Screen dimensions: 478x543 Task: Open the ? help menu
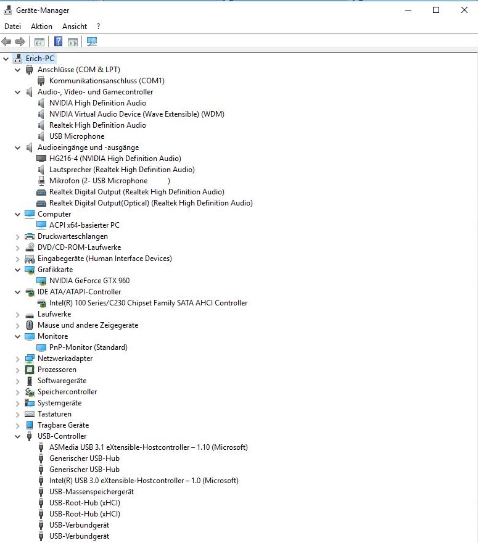(x=99, y=27)
